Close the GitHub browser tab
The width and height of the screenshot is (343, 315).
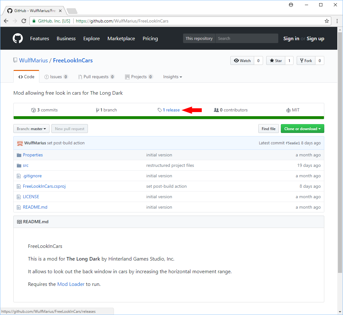pyautogui.click(x=60, y=11)
